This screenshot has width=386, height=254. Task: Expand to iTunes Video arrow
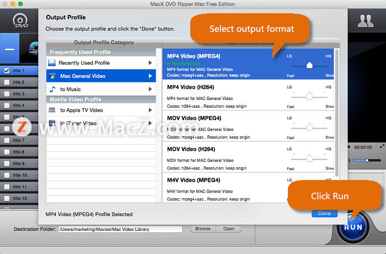[150, 123]
